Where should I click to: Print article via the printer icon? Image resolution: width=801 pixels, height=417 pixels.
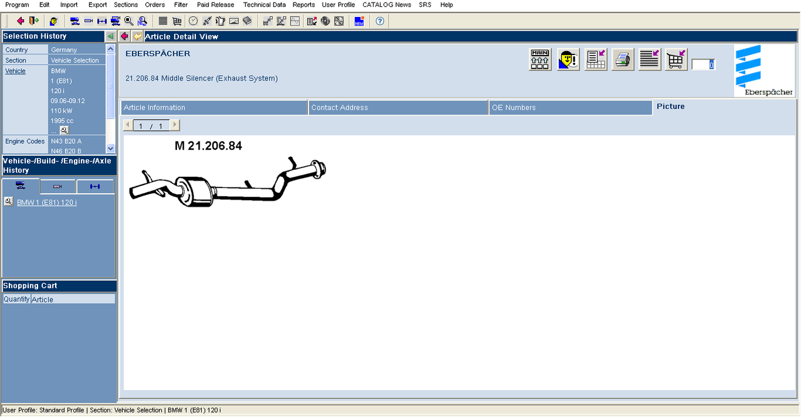623,60
